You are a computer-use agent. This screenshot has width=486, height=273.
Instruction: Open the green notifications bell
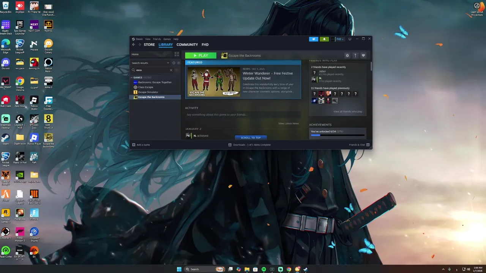pos(324,39)
